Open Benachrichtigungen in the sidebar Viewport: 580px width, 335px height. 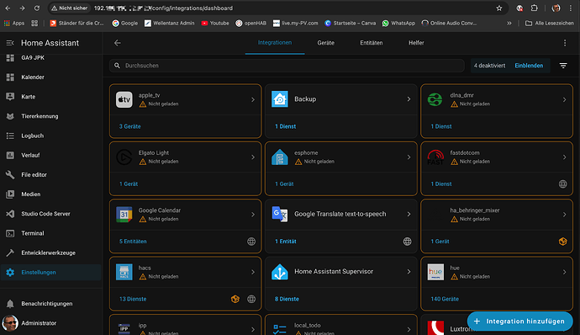(50, 304)
